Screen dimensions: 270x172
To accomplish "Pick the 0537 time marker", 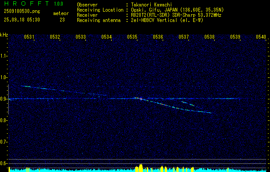I will [184, 37].
